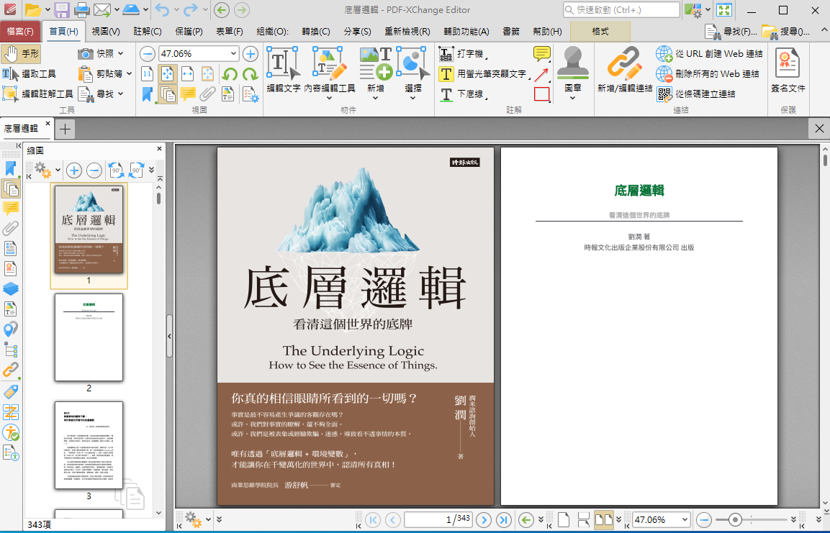Screen dimensions: 830x533
Task: Click the zoom slider in the status bar
Action: [x=734, y=519]
